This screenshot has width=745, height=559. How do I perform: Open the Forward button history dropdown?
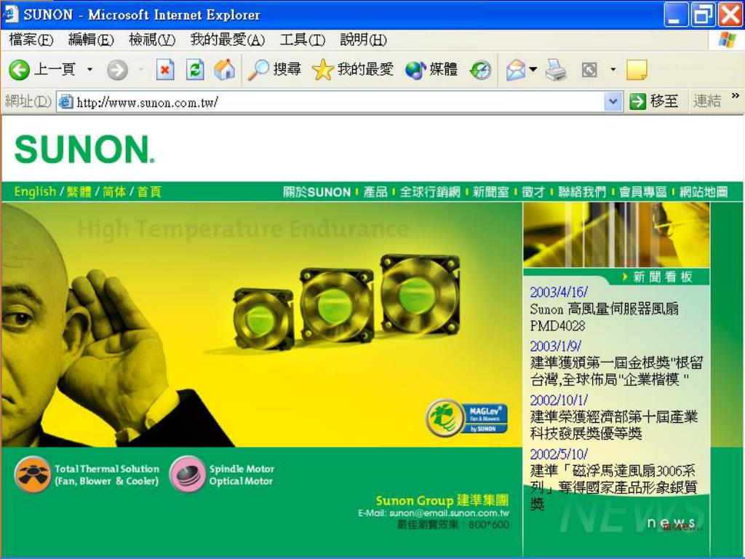tap(140, 70)
